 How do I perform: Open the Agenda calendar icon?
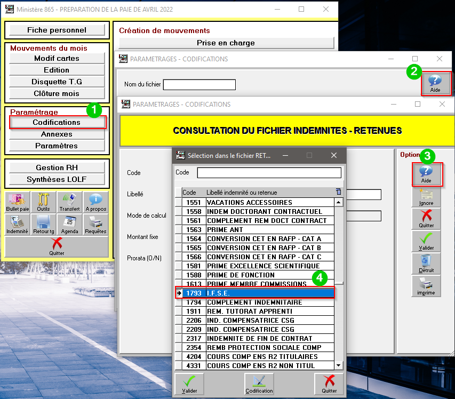(69, 225)
